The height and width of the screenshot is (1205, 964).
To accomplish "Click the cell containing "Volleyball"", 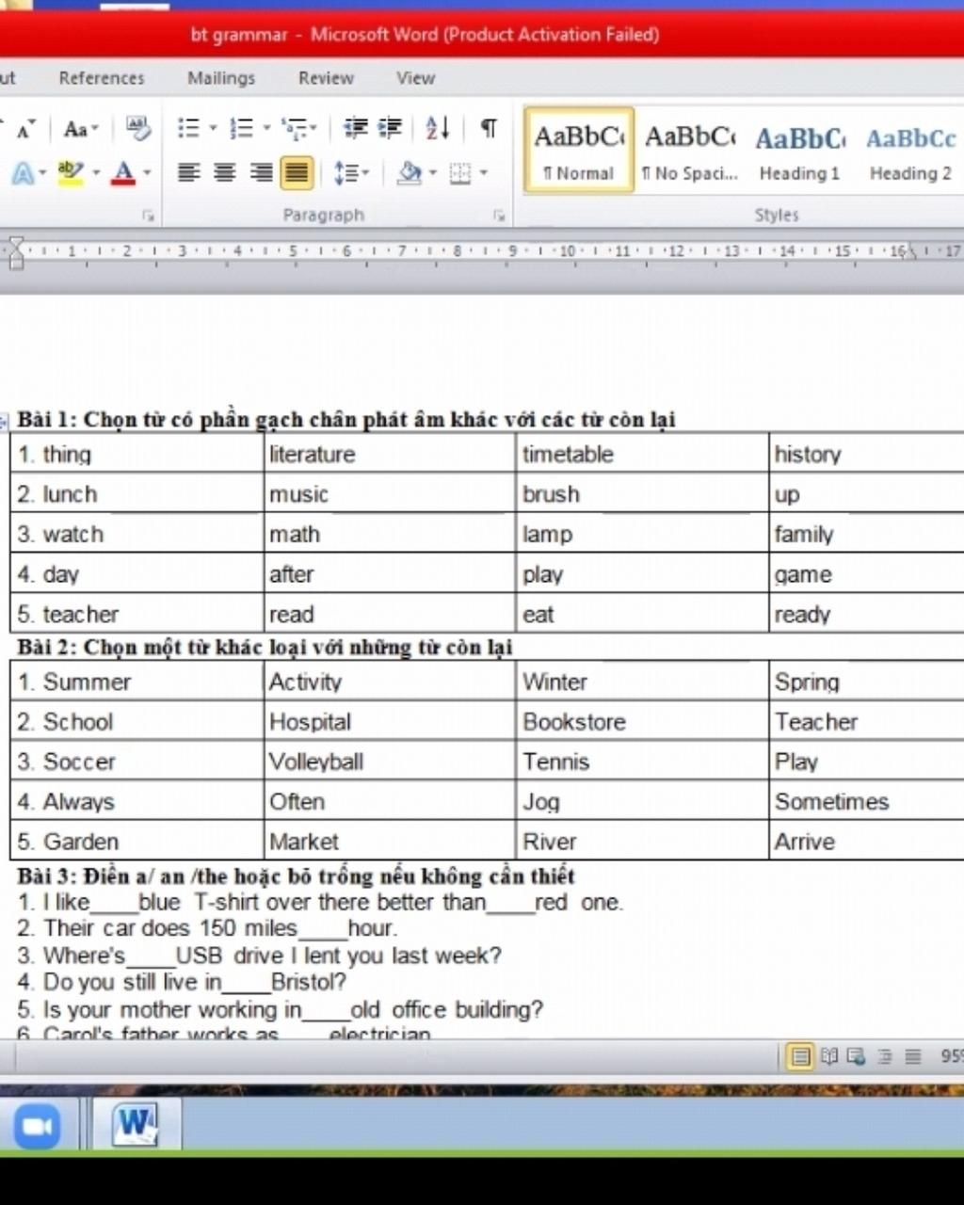I will (x=390, y=762).
